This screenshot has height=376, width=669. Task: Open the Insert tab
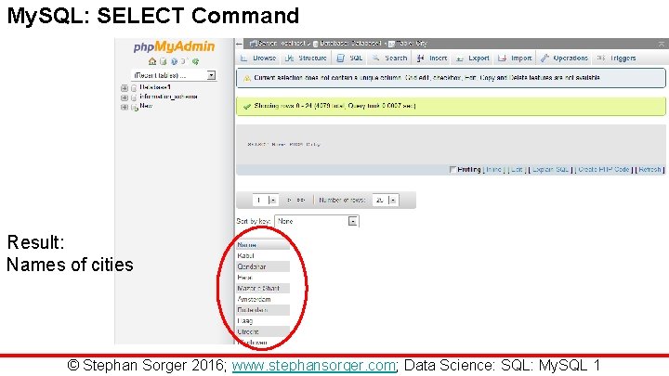tap(432, 58)
